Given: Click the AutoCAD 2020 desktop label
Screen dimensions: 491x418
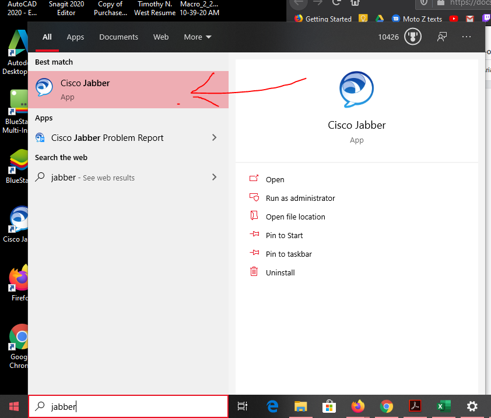Looking at the screenshot, I should coord(22,8).
